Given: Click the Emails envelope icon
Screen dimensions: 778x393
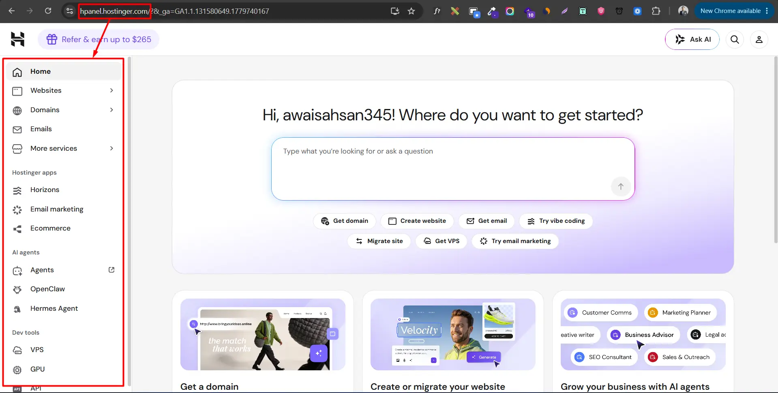Looking at the screenshot, I should point(17,130).
